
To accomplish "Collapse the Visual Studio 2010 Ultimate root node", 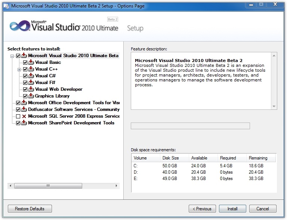I will tap(12, 56).
